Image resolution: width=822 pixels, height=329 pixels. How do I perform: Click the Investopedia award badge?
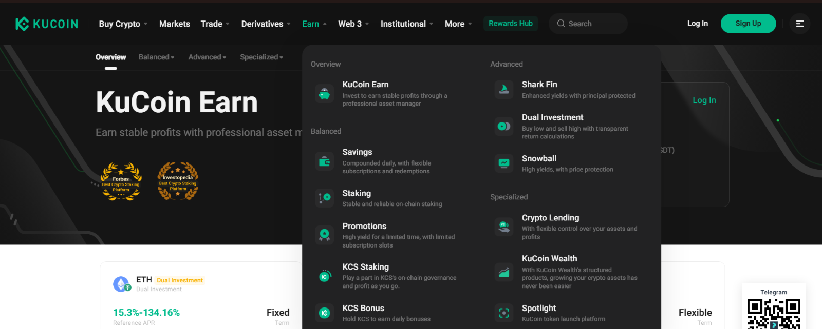click(178, 181)
